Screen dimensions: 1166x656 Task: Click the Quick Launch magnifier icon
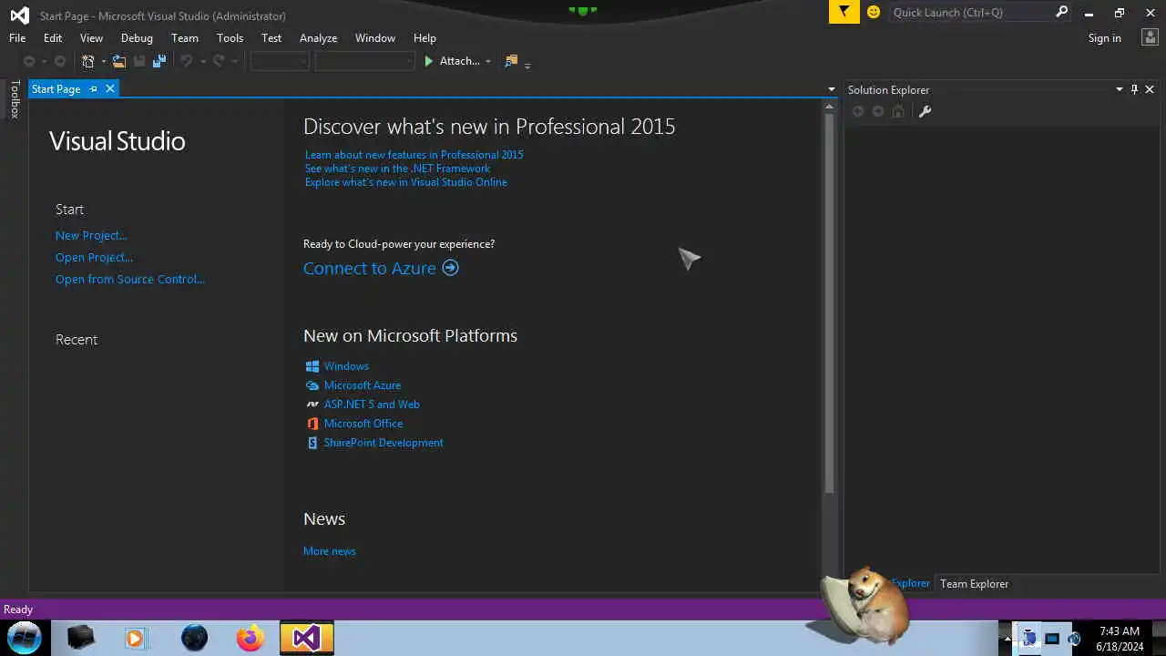(1061, 12)
